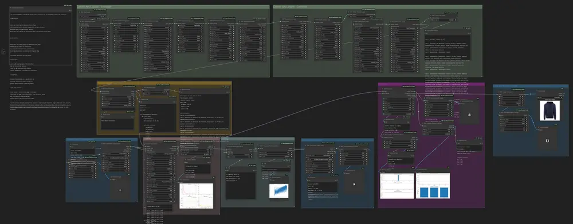Open the histogram chart with single blue spike
This screenshot has width=573, height=224.
pos(397,186)
